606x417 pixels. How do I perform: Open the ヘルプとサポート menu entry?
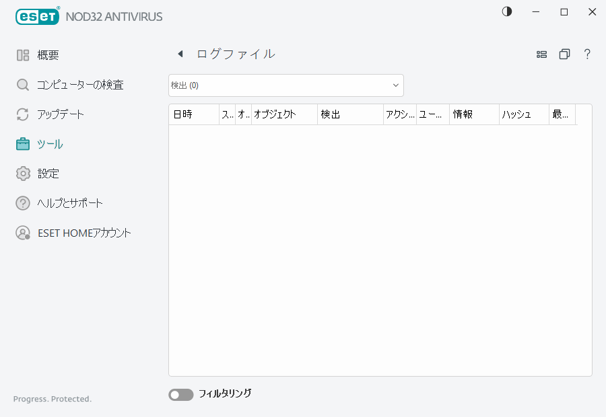tap(68, 202)
